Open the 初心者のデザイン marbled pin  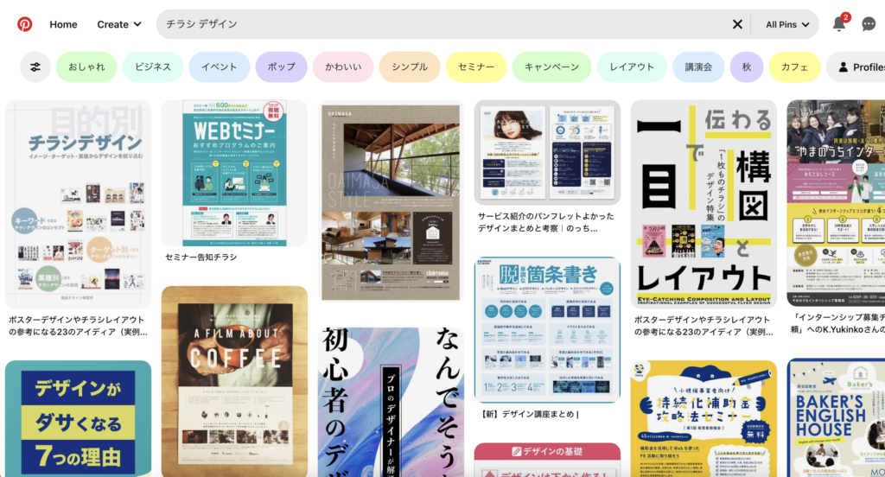391,403
